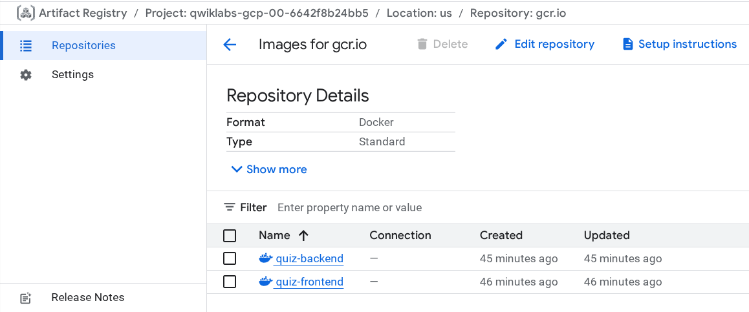Expand Show more repository details

pos(269,169)
